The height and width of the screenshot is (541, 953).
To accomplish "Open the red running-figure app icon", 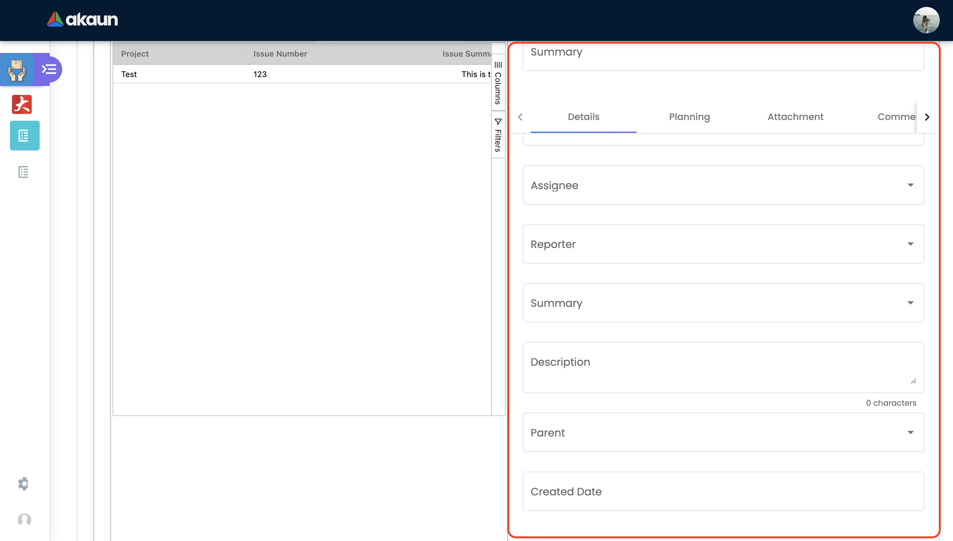I will tap(22, 104).
